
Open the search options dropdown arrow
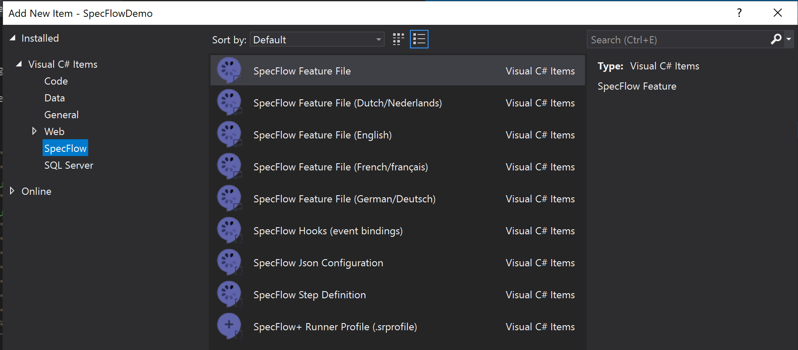[x=789, y=40]
